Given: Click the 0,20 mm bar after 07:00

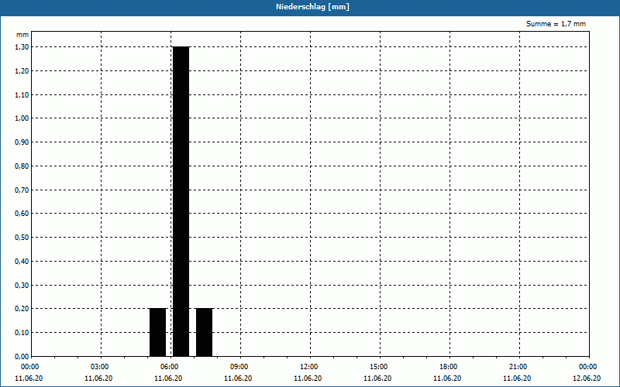Looking at the screenshot, I should pyautogui.click(x=204, y=332).
